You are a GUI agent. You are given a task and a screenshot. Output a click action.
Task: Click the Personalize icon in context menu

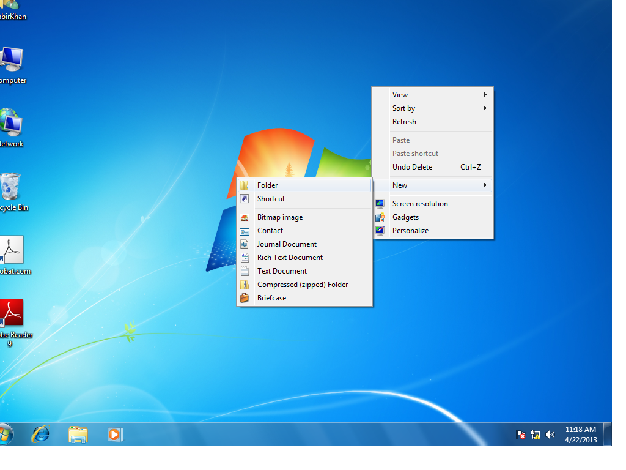pyautogui.click(x=380, y=231)
